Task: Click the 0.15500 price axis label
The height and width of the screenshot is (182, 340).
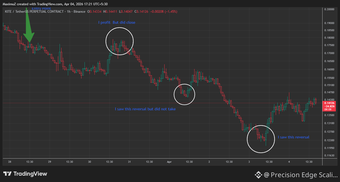Action: click(x=329, y=78)
